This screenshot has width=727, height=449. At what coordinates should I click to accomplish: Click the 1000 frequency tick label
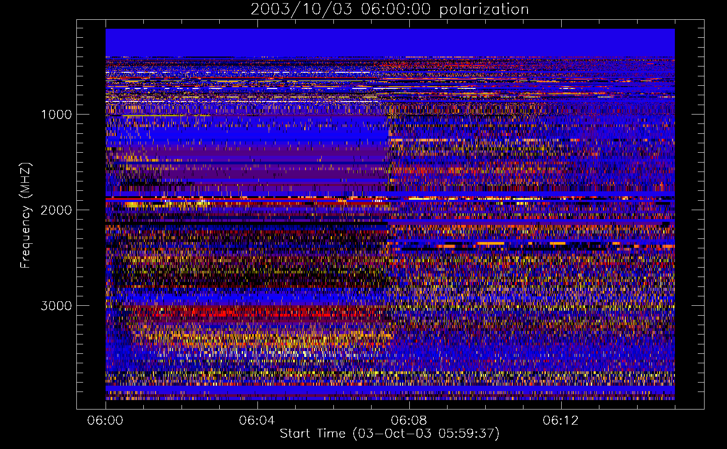coord(56,114)
